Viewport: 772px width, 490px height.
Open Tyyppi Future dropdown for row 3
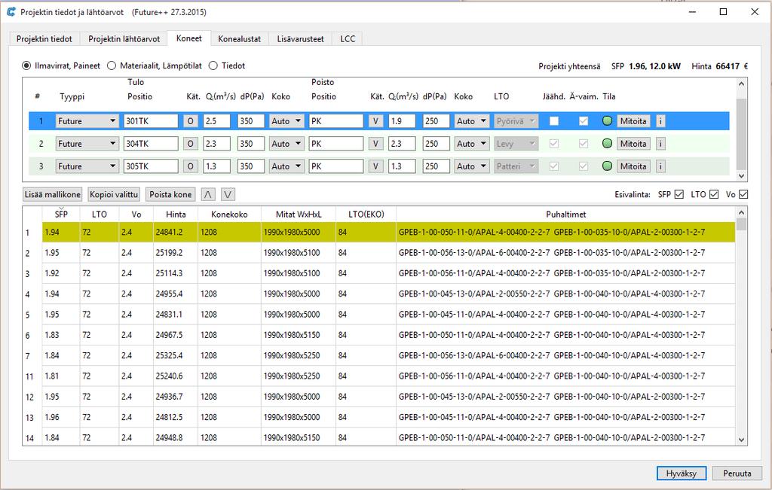click(87, 166)
